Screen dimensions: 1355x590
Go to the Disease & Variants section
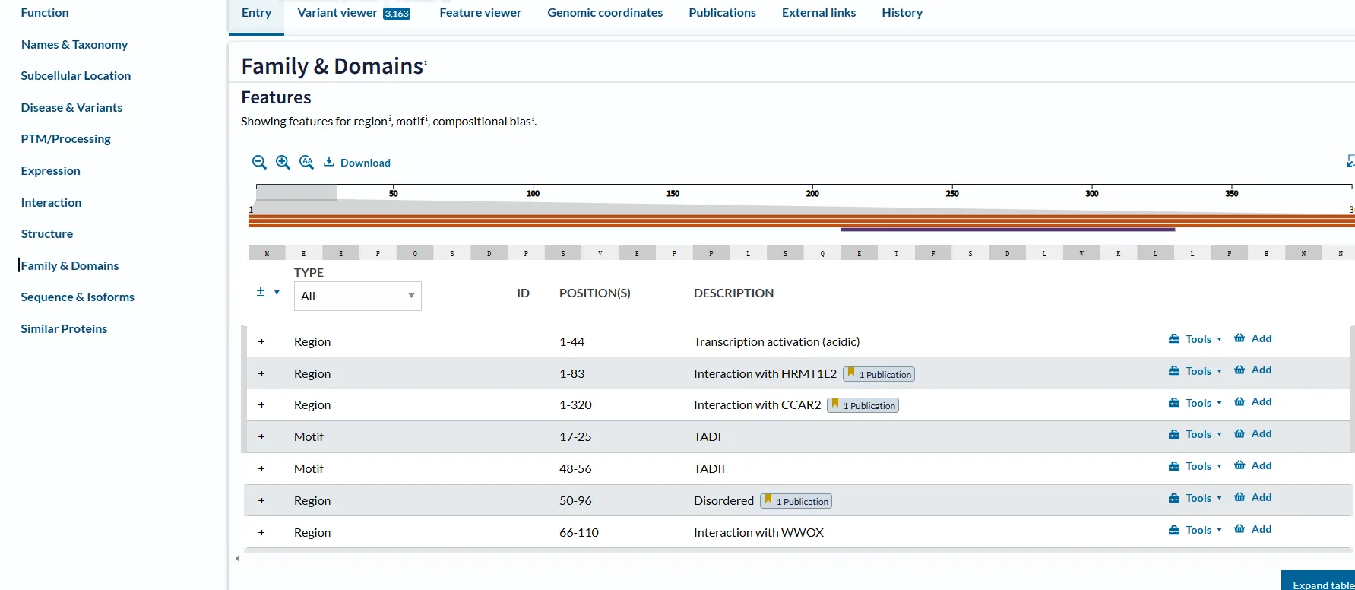71,107
